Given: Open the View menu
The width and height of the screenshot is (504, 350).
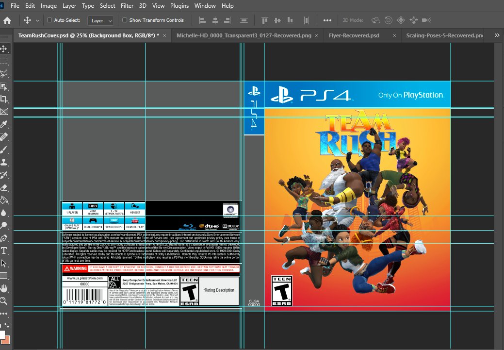Looking at the screenshot, I should click(158, 6).
